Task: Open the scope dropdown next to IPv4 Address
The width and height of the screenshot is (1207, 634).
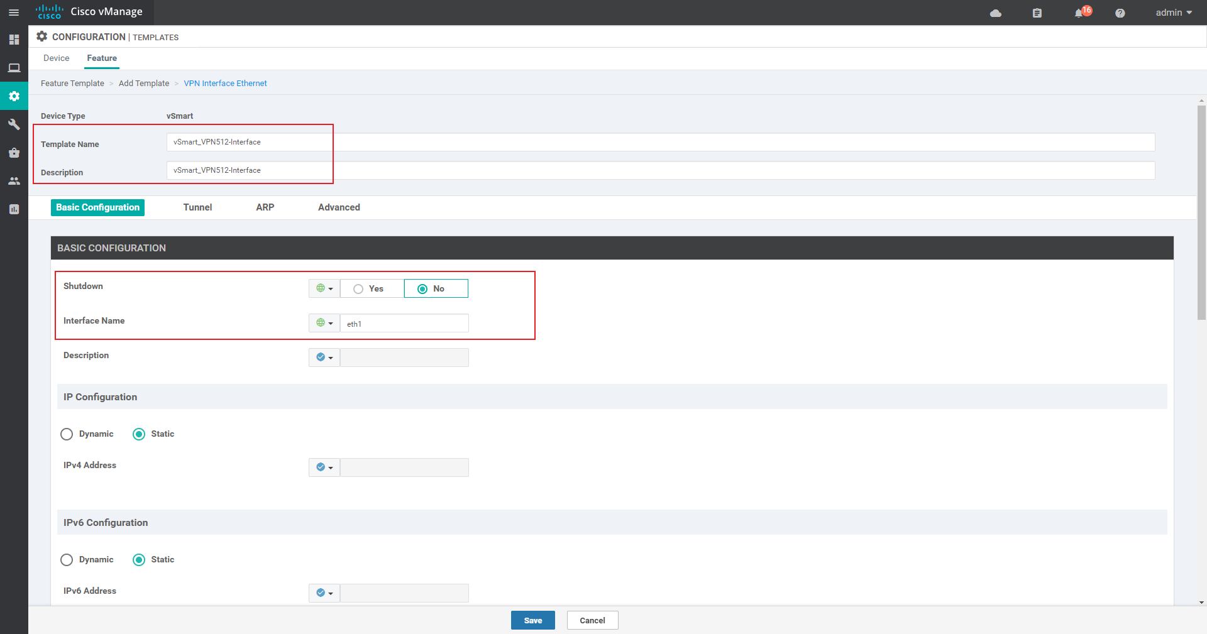Action: pos(324,467)
